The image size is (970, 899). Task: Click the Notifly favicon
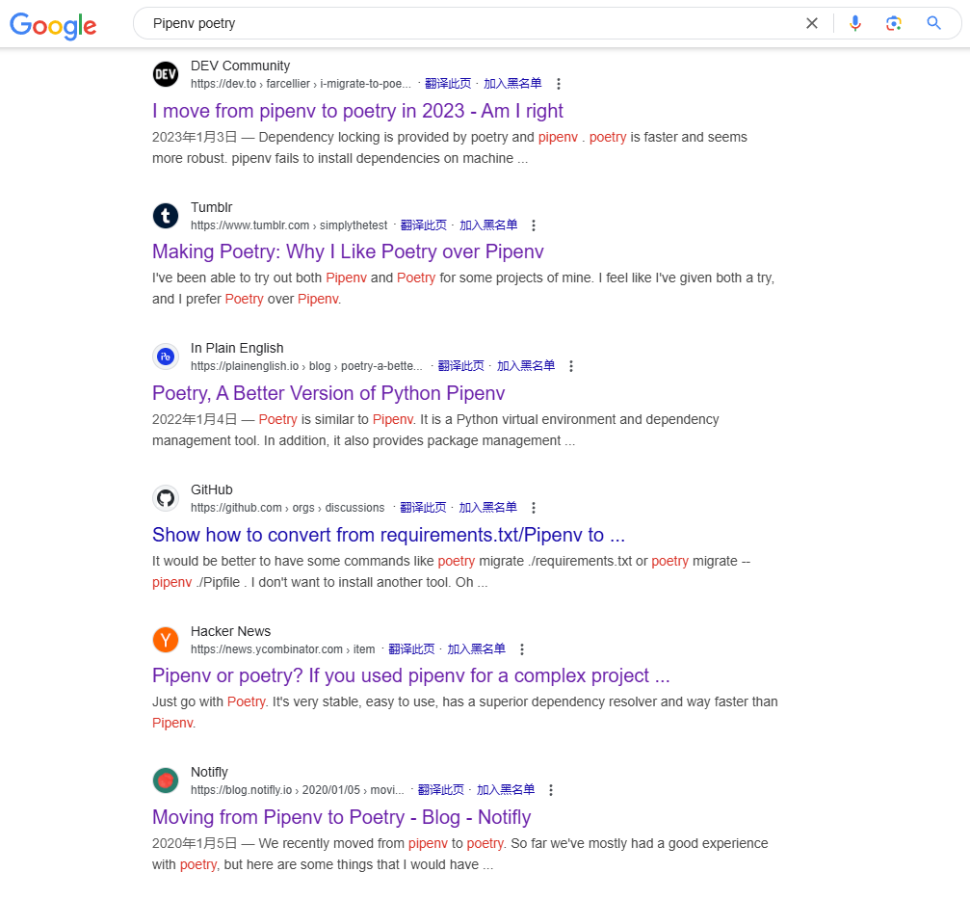[x=166, y=780]
